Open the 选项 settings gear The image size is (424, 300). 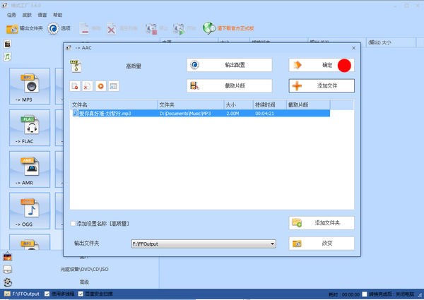(59, 28)
